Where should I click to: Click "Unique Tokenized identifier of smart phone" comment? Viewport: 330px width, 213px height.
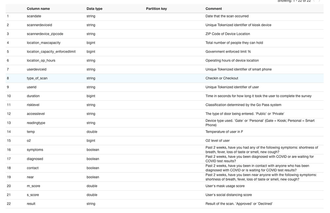pos(239,69)
